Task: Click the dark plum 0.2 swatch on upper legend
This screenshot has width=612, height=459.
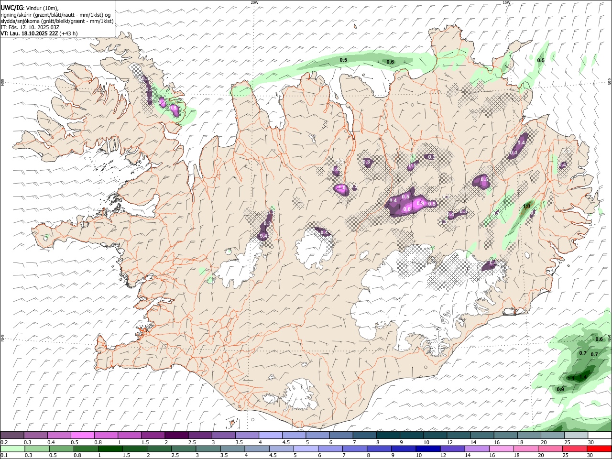Action: click(12, 436)
